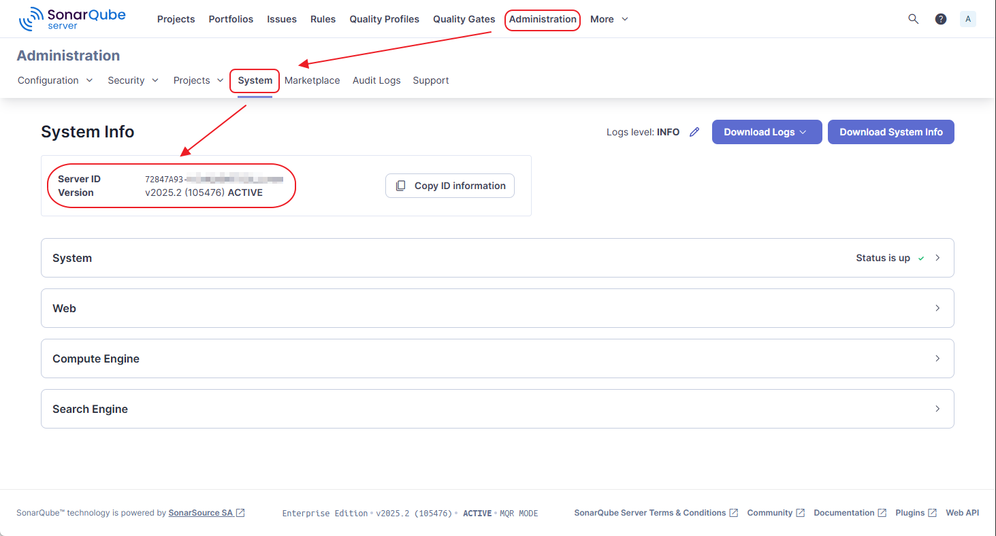The image size is (996, 536).
Task: Open the Rules page
Action: [x=323, y=19]
